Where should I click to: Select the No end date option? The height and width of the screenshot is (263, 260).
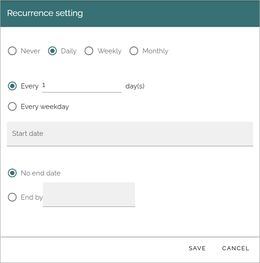12,173
